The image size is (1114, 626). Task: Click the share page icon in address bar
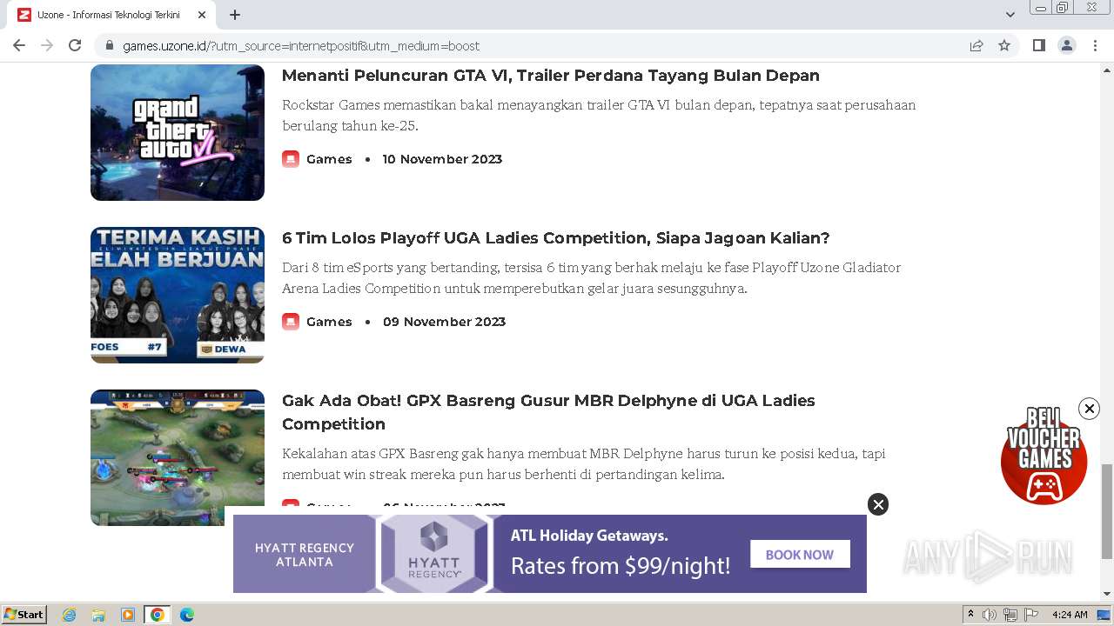point(976,46)
